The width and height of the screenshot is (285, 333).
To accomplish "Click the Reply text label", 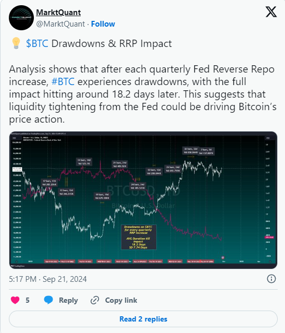I will point(68,300).
